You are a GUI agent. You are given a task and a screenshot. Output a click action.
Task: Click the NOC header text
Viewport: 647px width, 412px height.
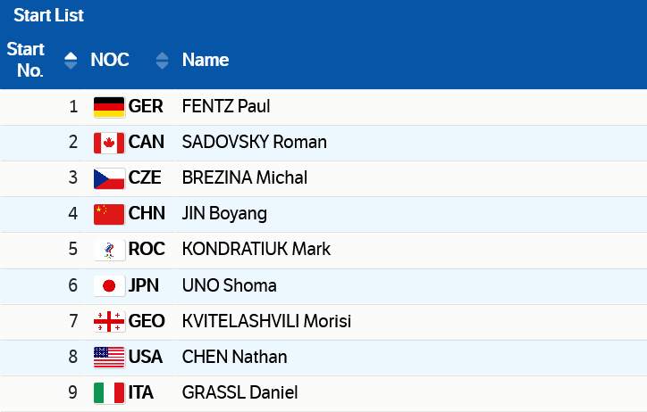tap(110, 60)
